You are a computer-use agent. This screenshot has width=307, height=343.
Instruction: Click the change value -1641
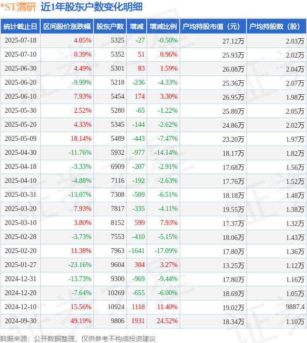click(x=137, y=251)
